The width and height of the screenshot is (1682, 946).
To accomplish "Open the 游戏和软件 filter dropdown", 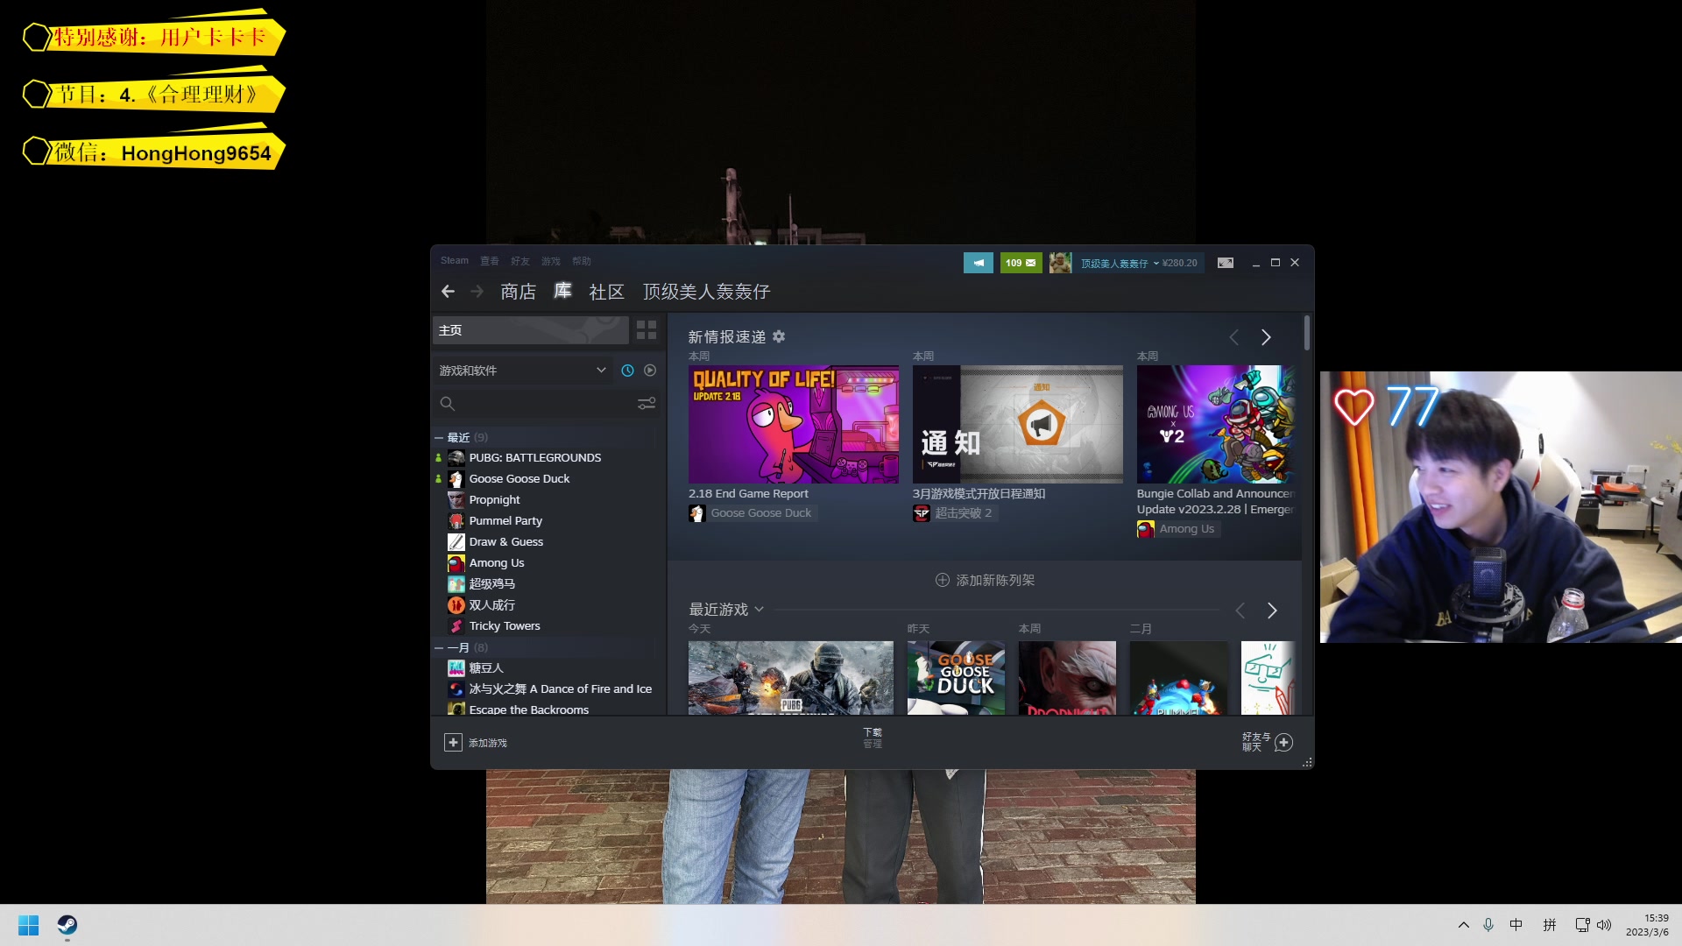I will pyautogui.click(x=523, y=371).
